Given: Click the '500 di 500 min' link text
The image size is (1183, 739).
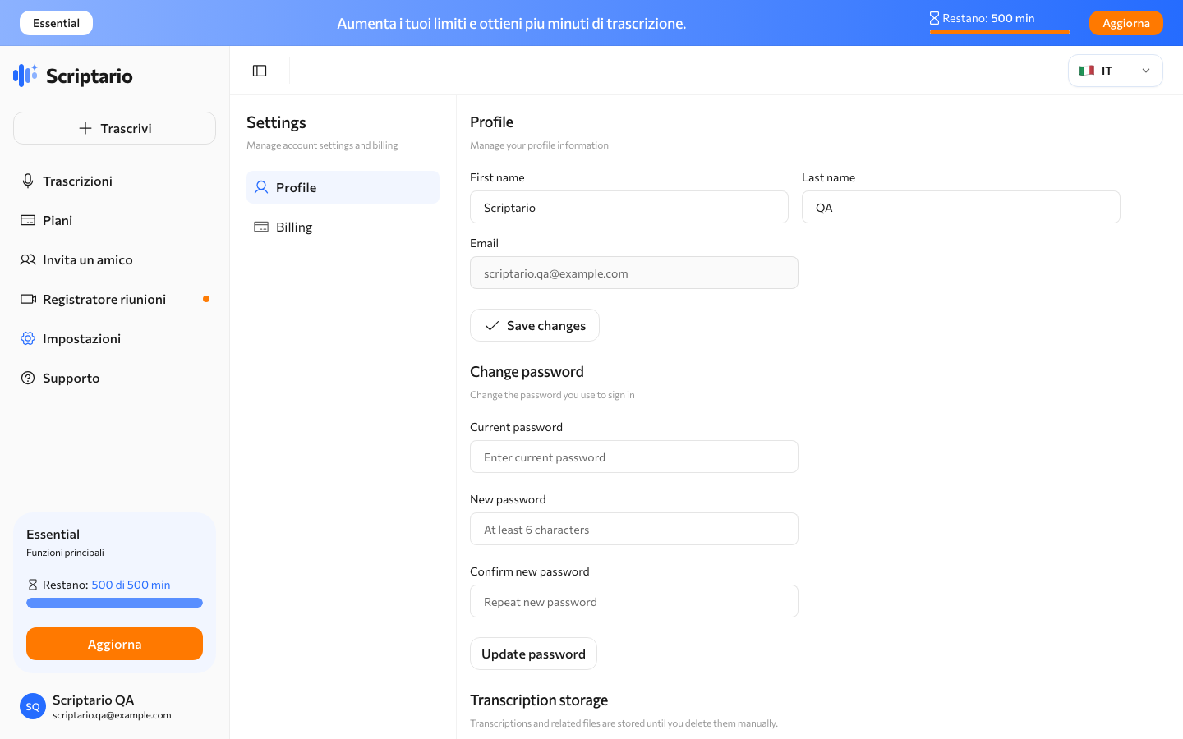Looking at the screenshot, I should (131, 585).
